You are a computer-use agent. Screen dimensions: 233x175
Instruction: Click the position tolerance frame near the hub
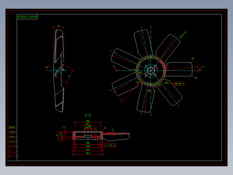[179, 83]
